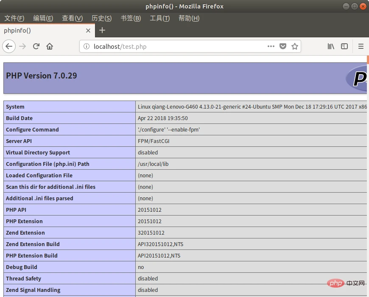
Task: Click the vertical scrollbar on right edge
Action: [367, 170]
